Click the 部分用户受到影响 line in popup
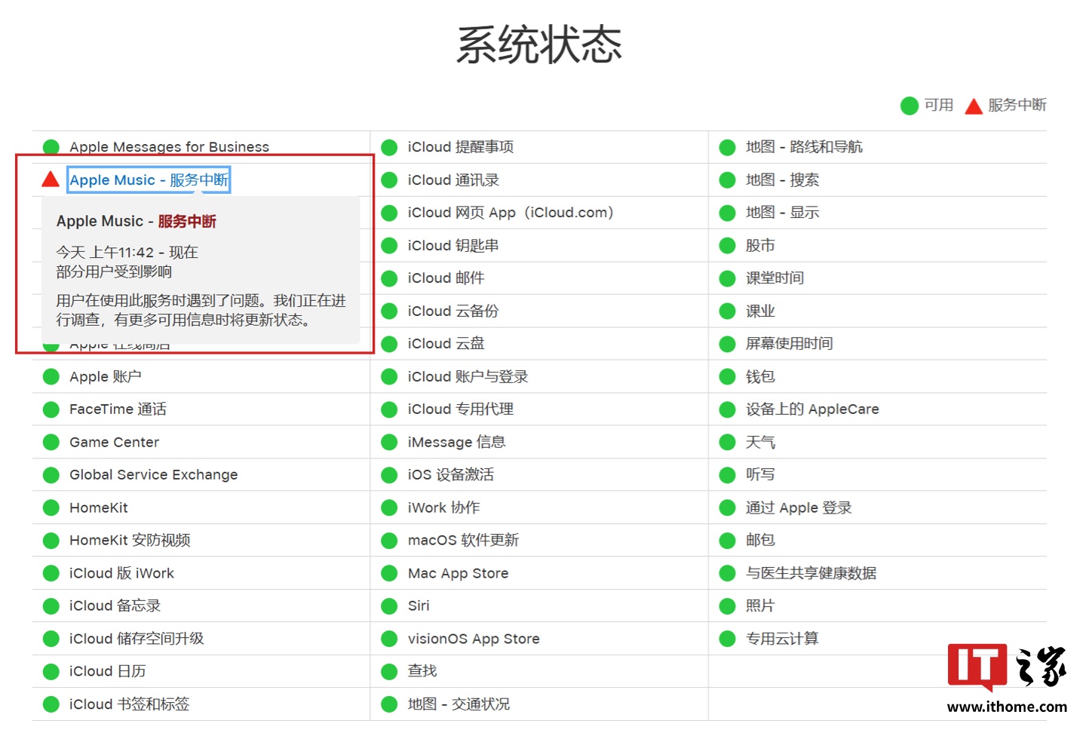This screenshot has height=736, width=1086. click(114, 272)
